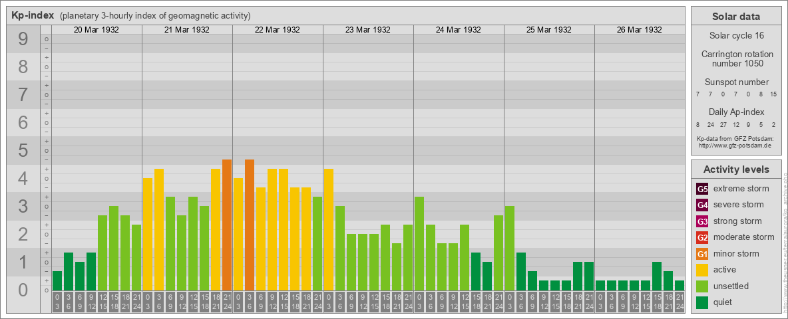This screenshot has height=319, width=788.
Task: Click the 'Daily Ap-index' label
Action: pyautogui.click(x=736, y=112)
